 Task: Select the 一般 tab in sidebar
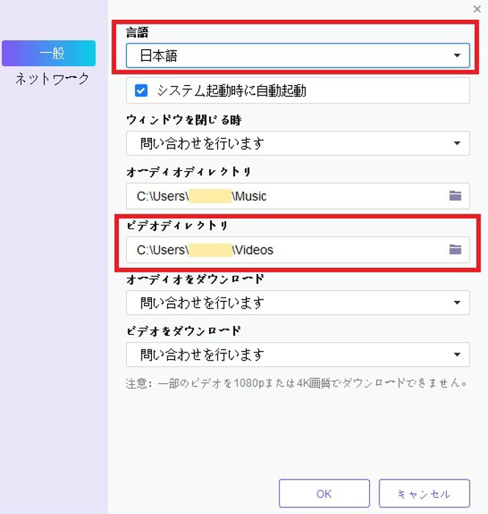point(48,54)
